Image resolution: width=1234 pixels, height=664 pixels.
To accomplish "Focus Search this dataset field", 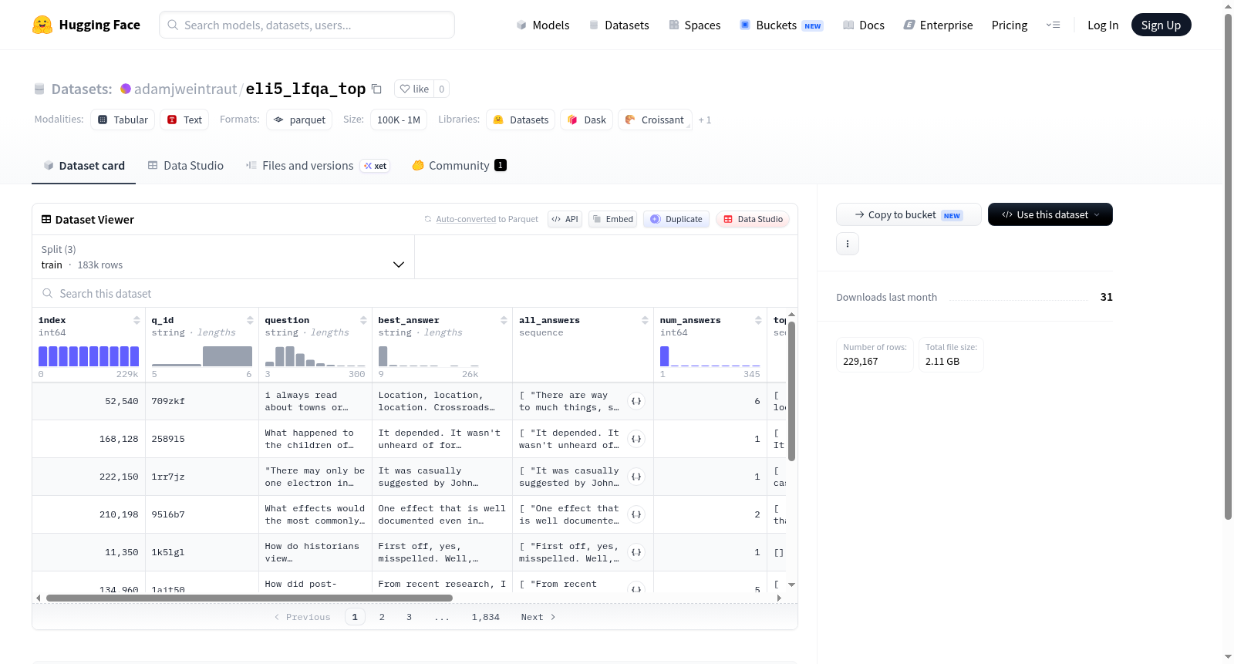I will (x=415, y=294).
